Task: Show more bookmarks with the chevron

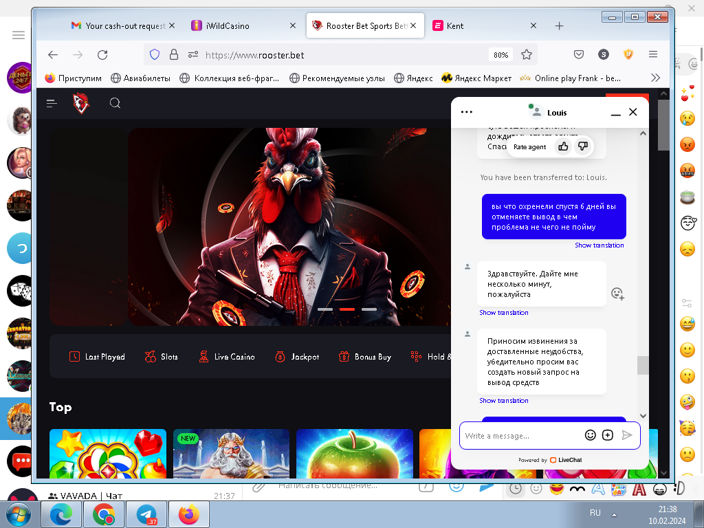Action: point(655,78)
